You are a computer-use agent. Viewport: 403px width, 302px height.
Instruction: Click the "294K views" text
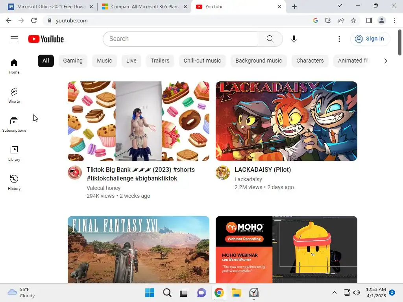pyautogui.click(x=100, y=196)
